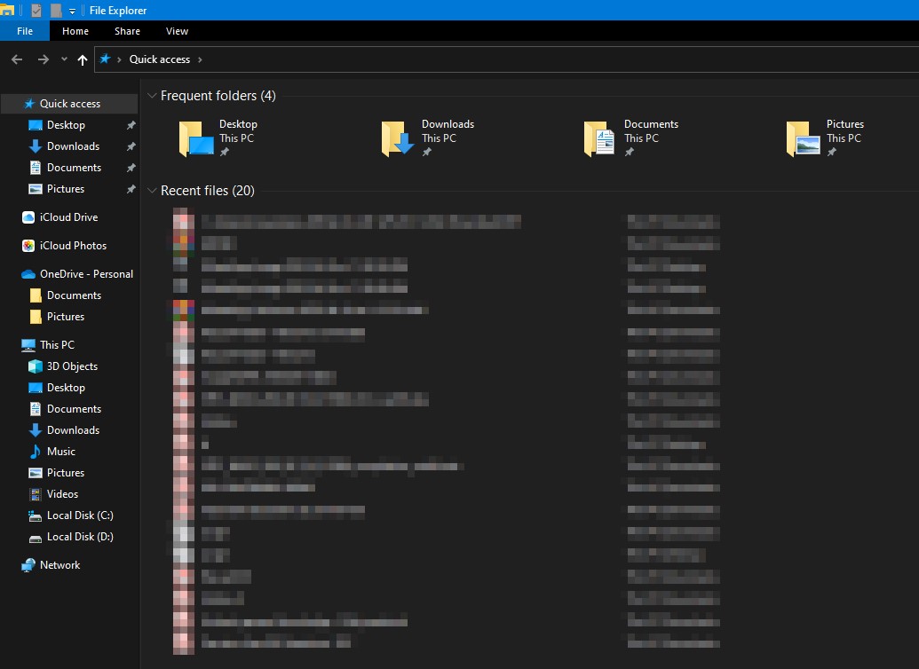
Task: Open iCloud Photos in the navigation pane
Action: point(65,245)
